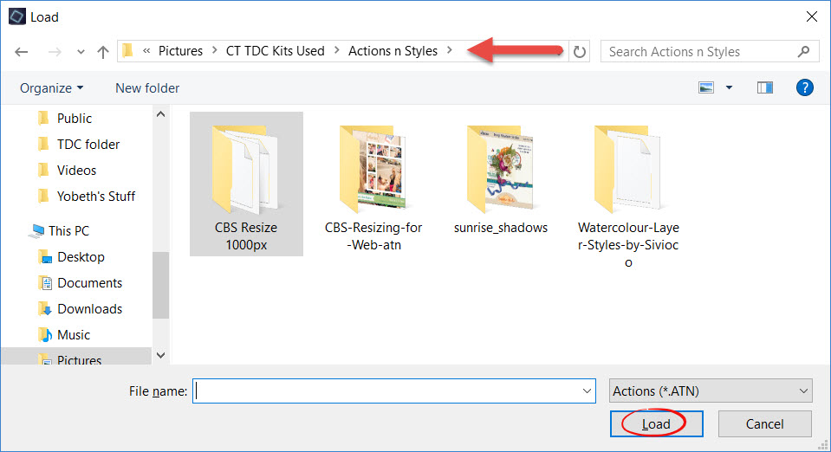Open the recent locations dropdown arrow

coord(81,52)
